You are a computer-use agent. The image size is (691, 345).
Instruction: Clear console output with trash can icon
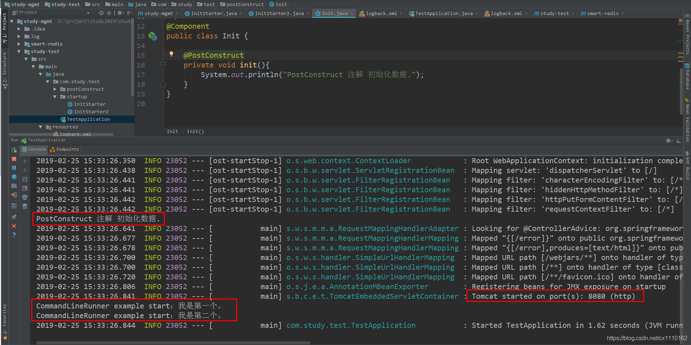coord(25,206)
